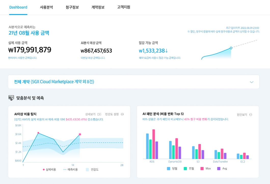Toggle 예측비용 dashed line legend item
Viewport: 270px width, 184px height.
[x=70, y=170]
